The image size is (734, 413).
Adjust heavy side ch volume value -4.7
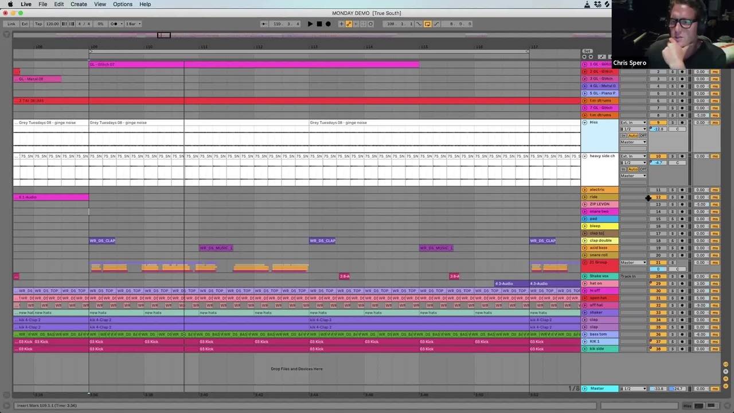coord(658,163)
